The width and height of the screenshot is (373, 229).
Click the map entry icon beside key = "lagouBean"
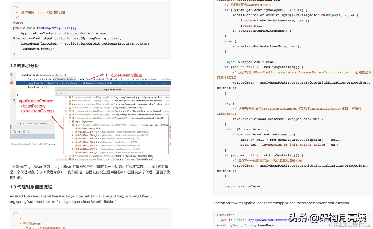point(73,121)
